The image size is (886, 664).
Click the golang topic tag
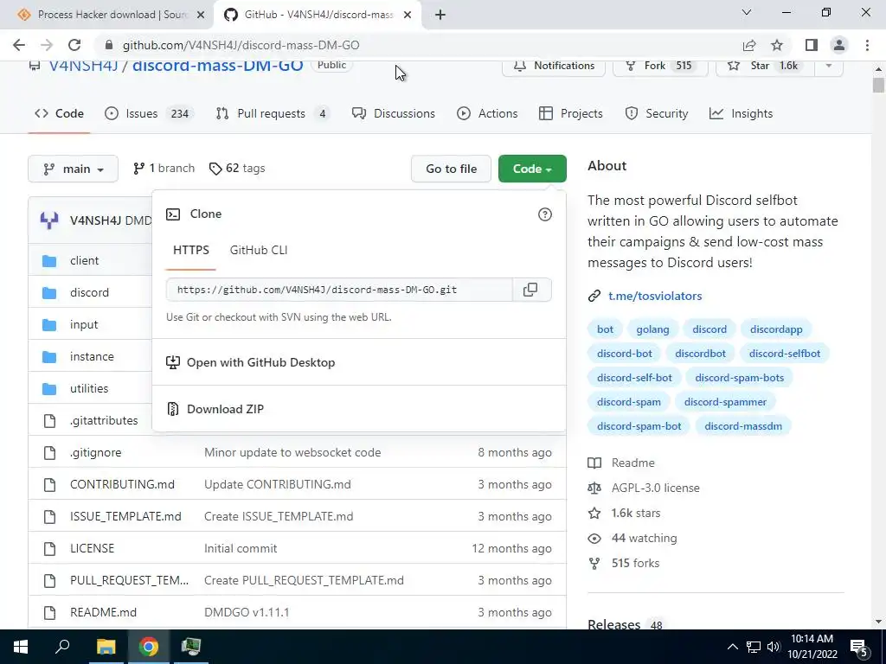click(x=652, y=329)
